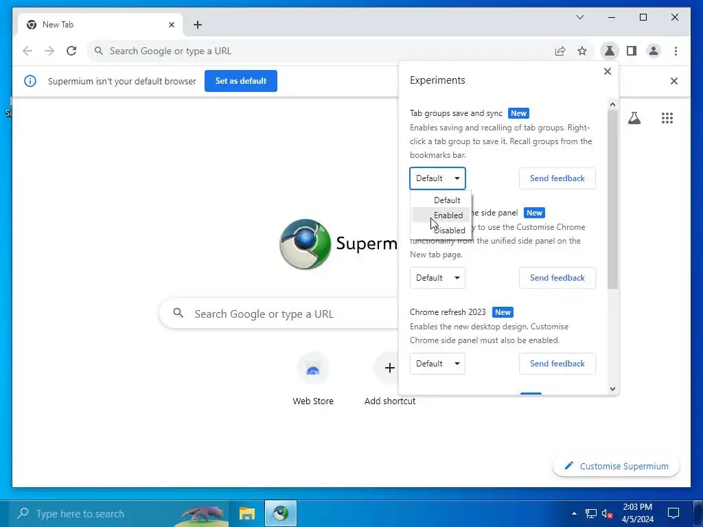This screenshot has width=703, height=527.
Task: Click the Supermium logo
Action: pyautogui.click(x=306, y=244)
